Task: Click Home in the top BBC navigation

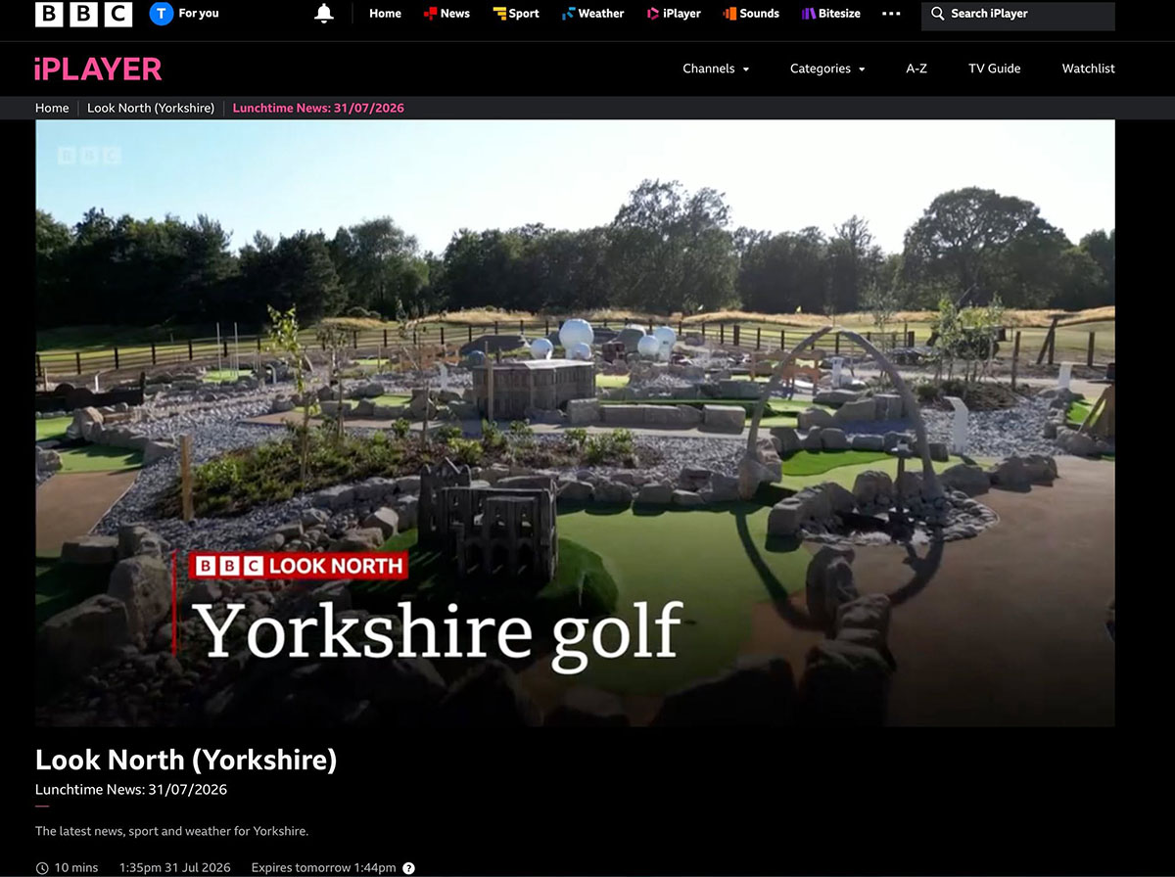Action: [x=385, y=14]
